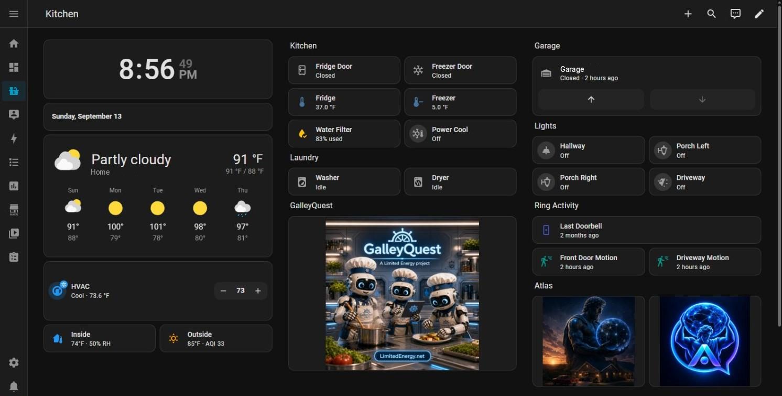Open the list view sidebar icon
The height and width of the screenshot is (396, 782).
click(x=14, y=162)
